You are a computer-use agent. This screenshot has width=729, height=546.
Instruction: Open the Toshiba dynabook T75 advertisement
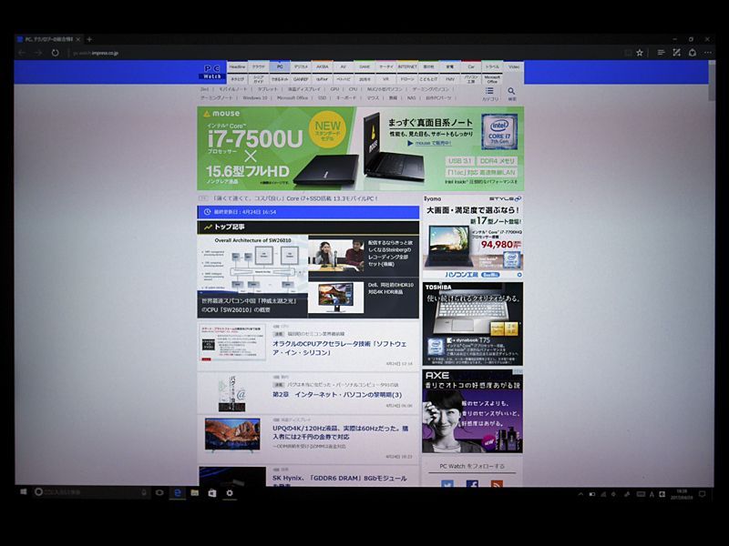pyautogui.click(x=473, y=324)
